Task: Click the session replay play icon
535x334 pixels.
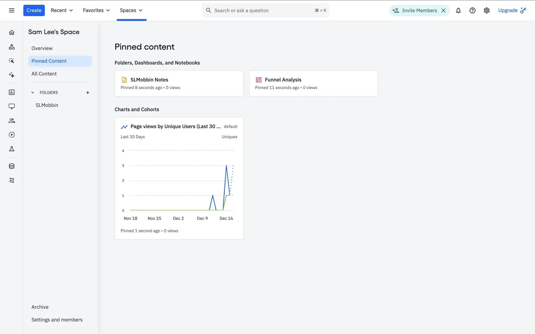Action: pyautogui.click(x=11, y=135)
